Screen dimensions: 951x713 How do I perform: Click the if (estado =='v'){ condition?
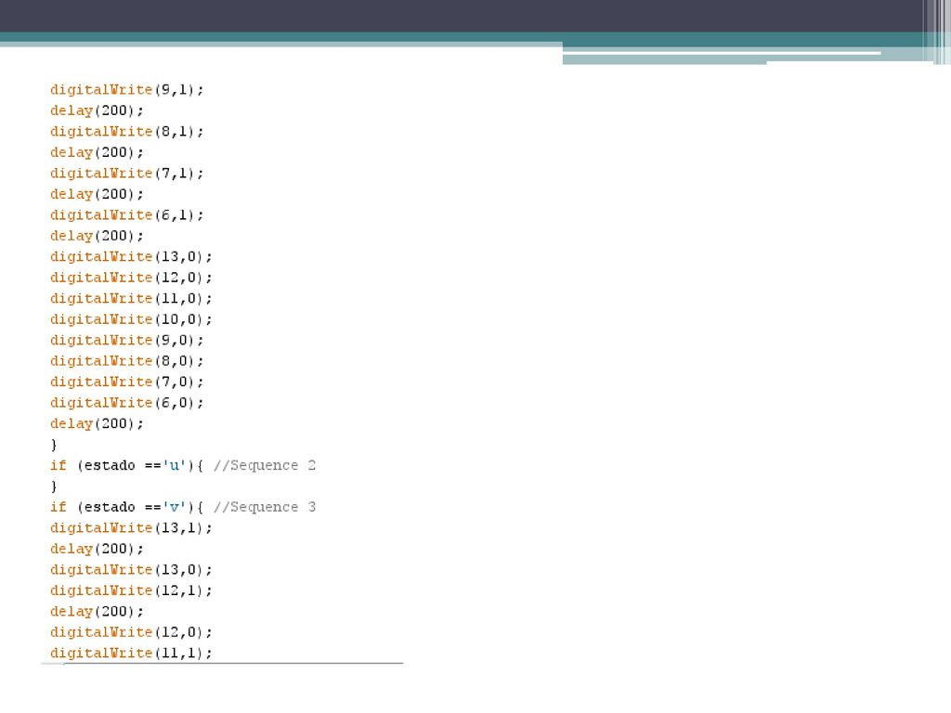point(127,507)
